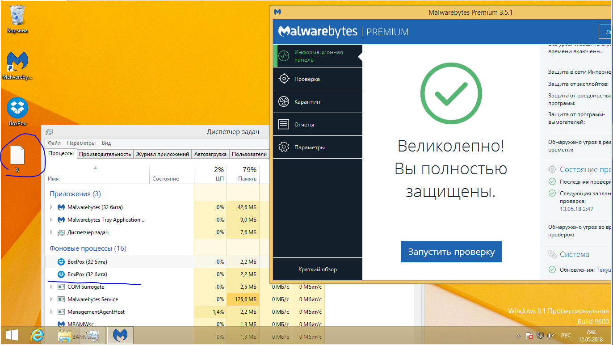Expand the Malwarebytes Tray Application row
Viewport: 613px width, 345px height.
click(51, 220)
